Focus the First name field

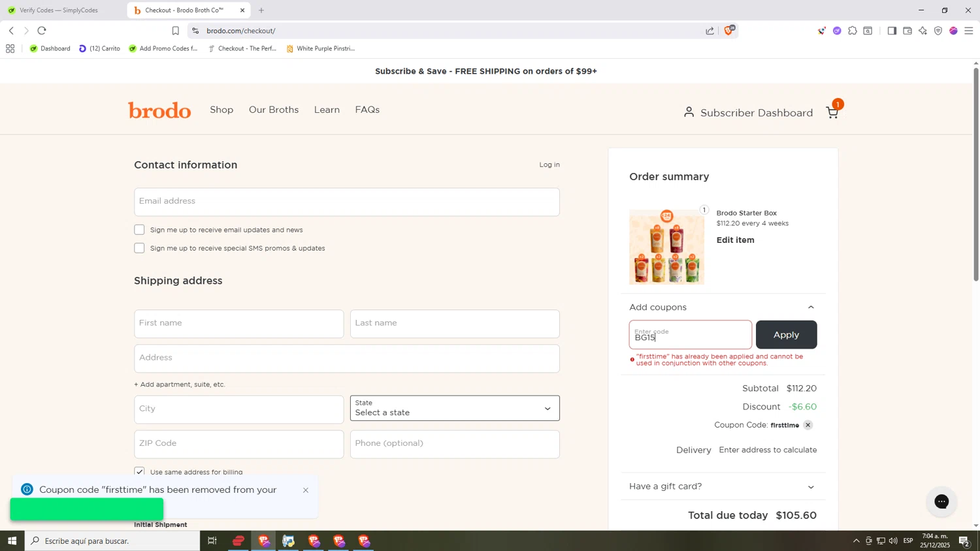pos(238,324)
